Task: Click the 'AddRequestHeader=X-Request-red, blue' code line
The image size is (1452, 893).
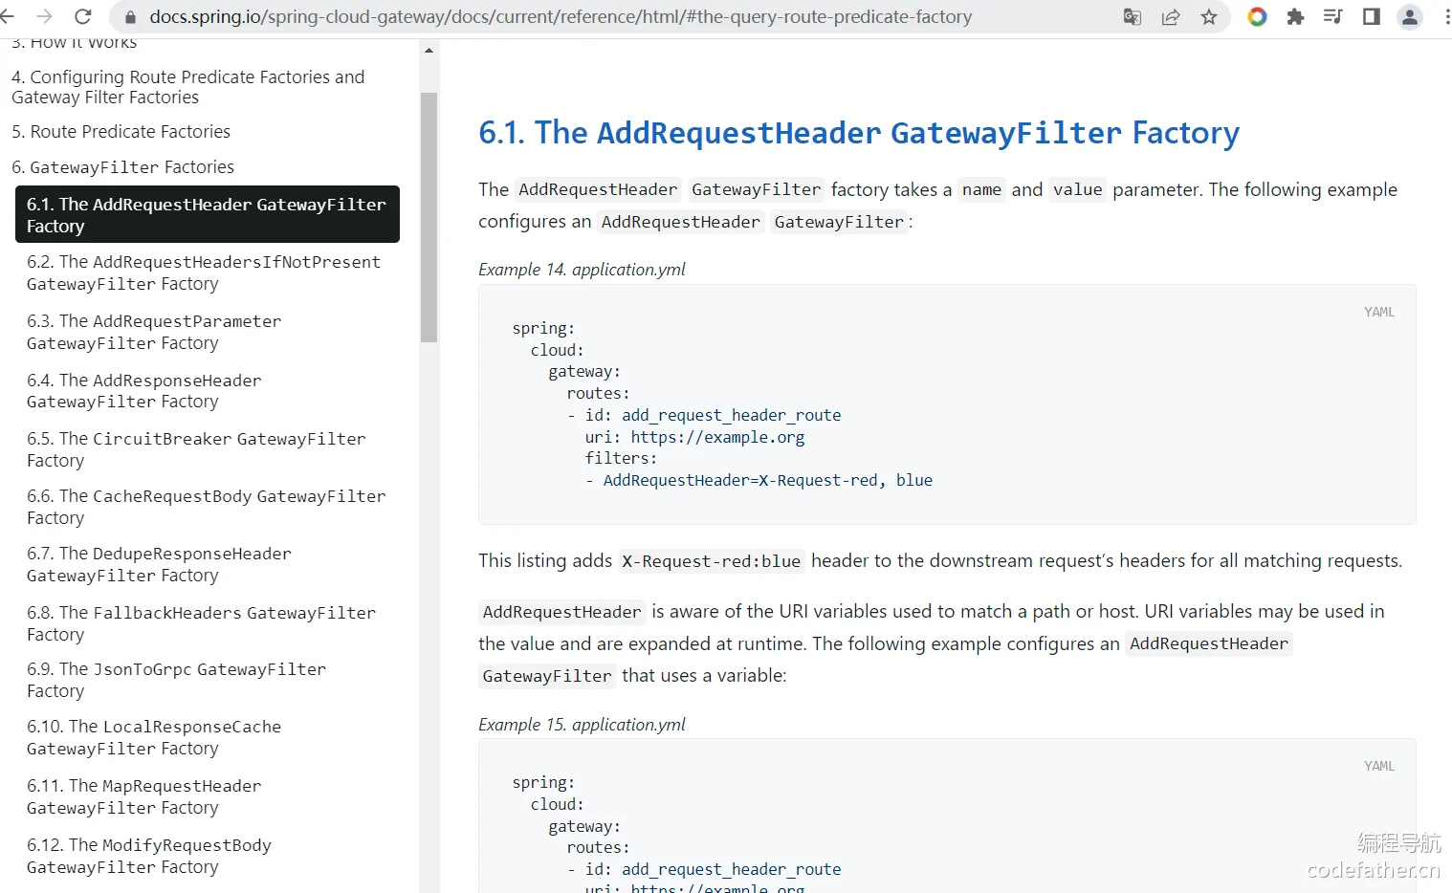Action: click(x=768, y=480)
